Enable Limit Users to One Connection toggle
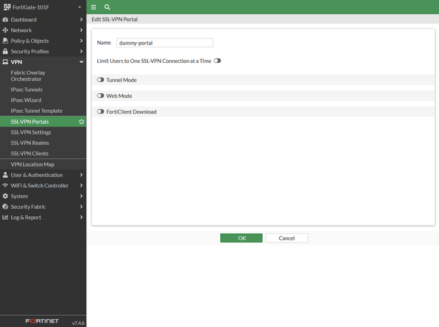 pos(217,61)
